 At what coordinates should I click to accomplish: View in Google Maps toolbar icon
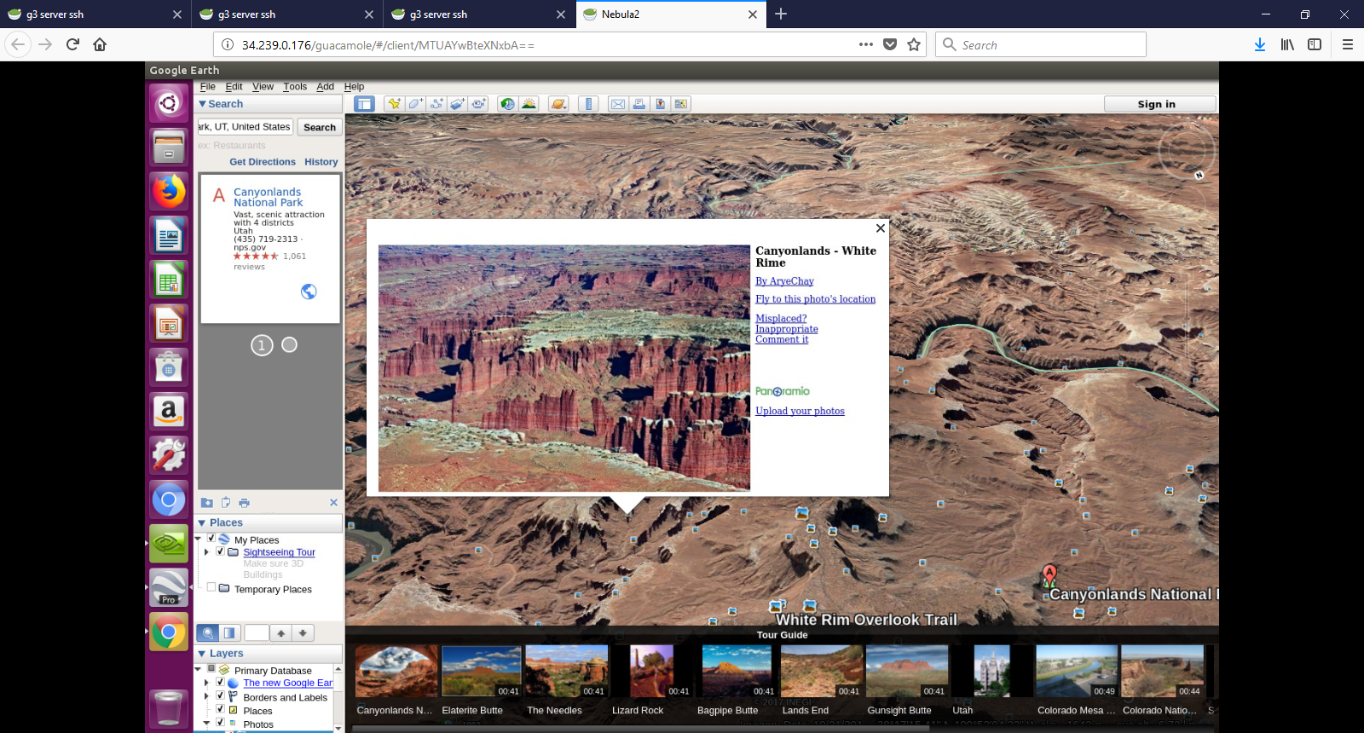pyautogui.click(x=680, y=104)
